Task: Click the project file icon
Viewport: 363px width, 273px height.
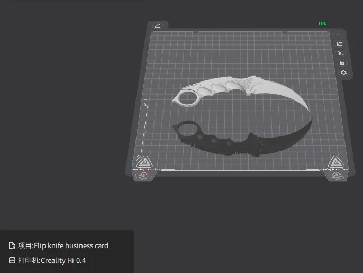Action: 12,245
